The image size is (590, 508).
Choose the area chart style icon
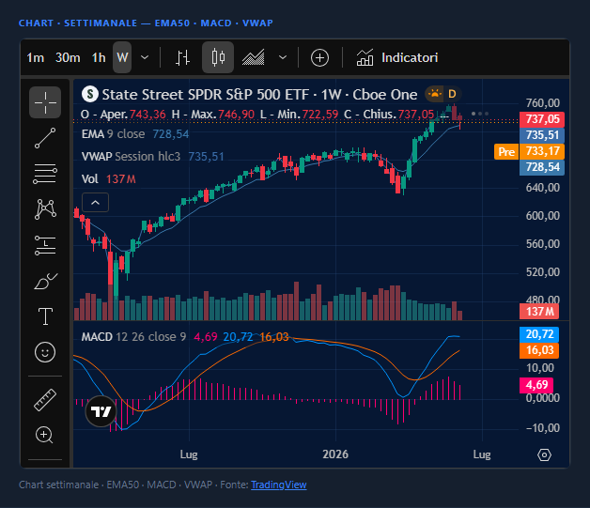[x=253, y=57]
